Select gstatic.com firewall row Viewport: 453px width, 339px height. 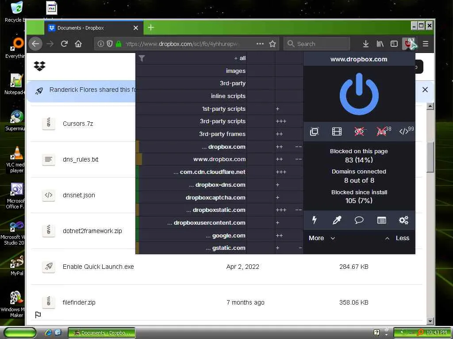[x=219, y=248]
